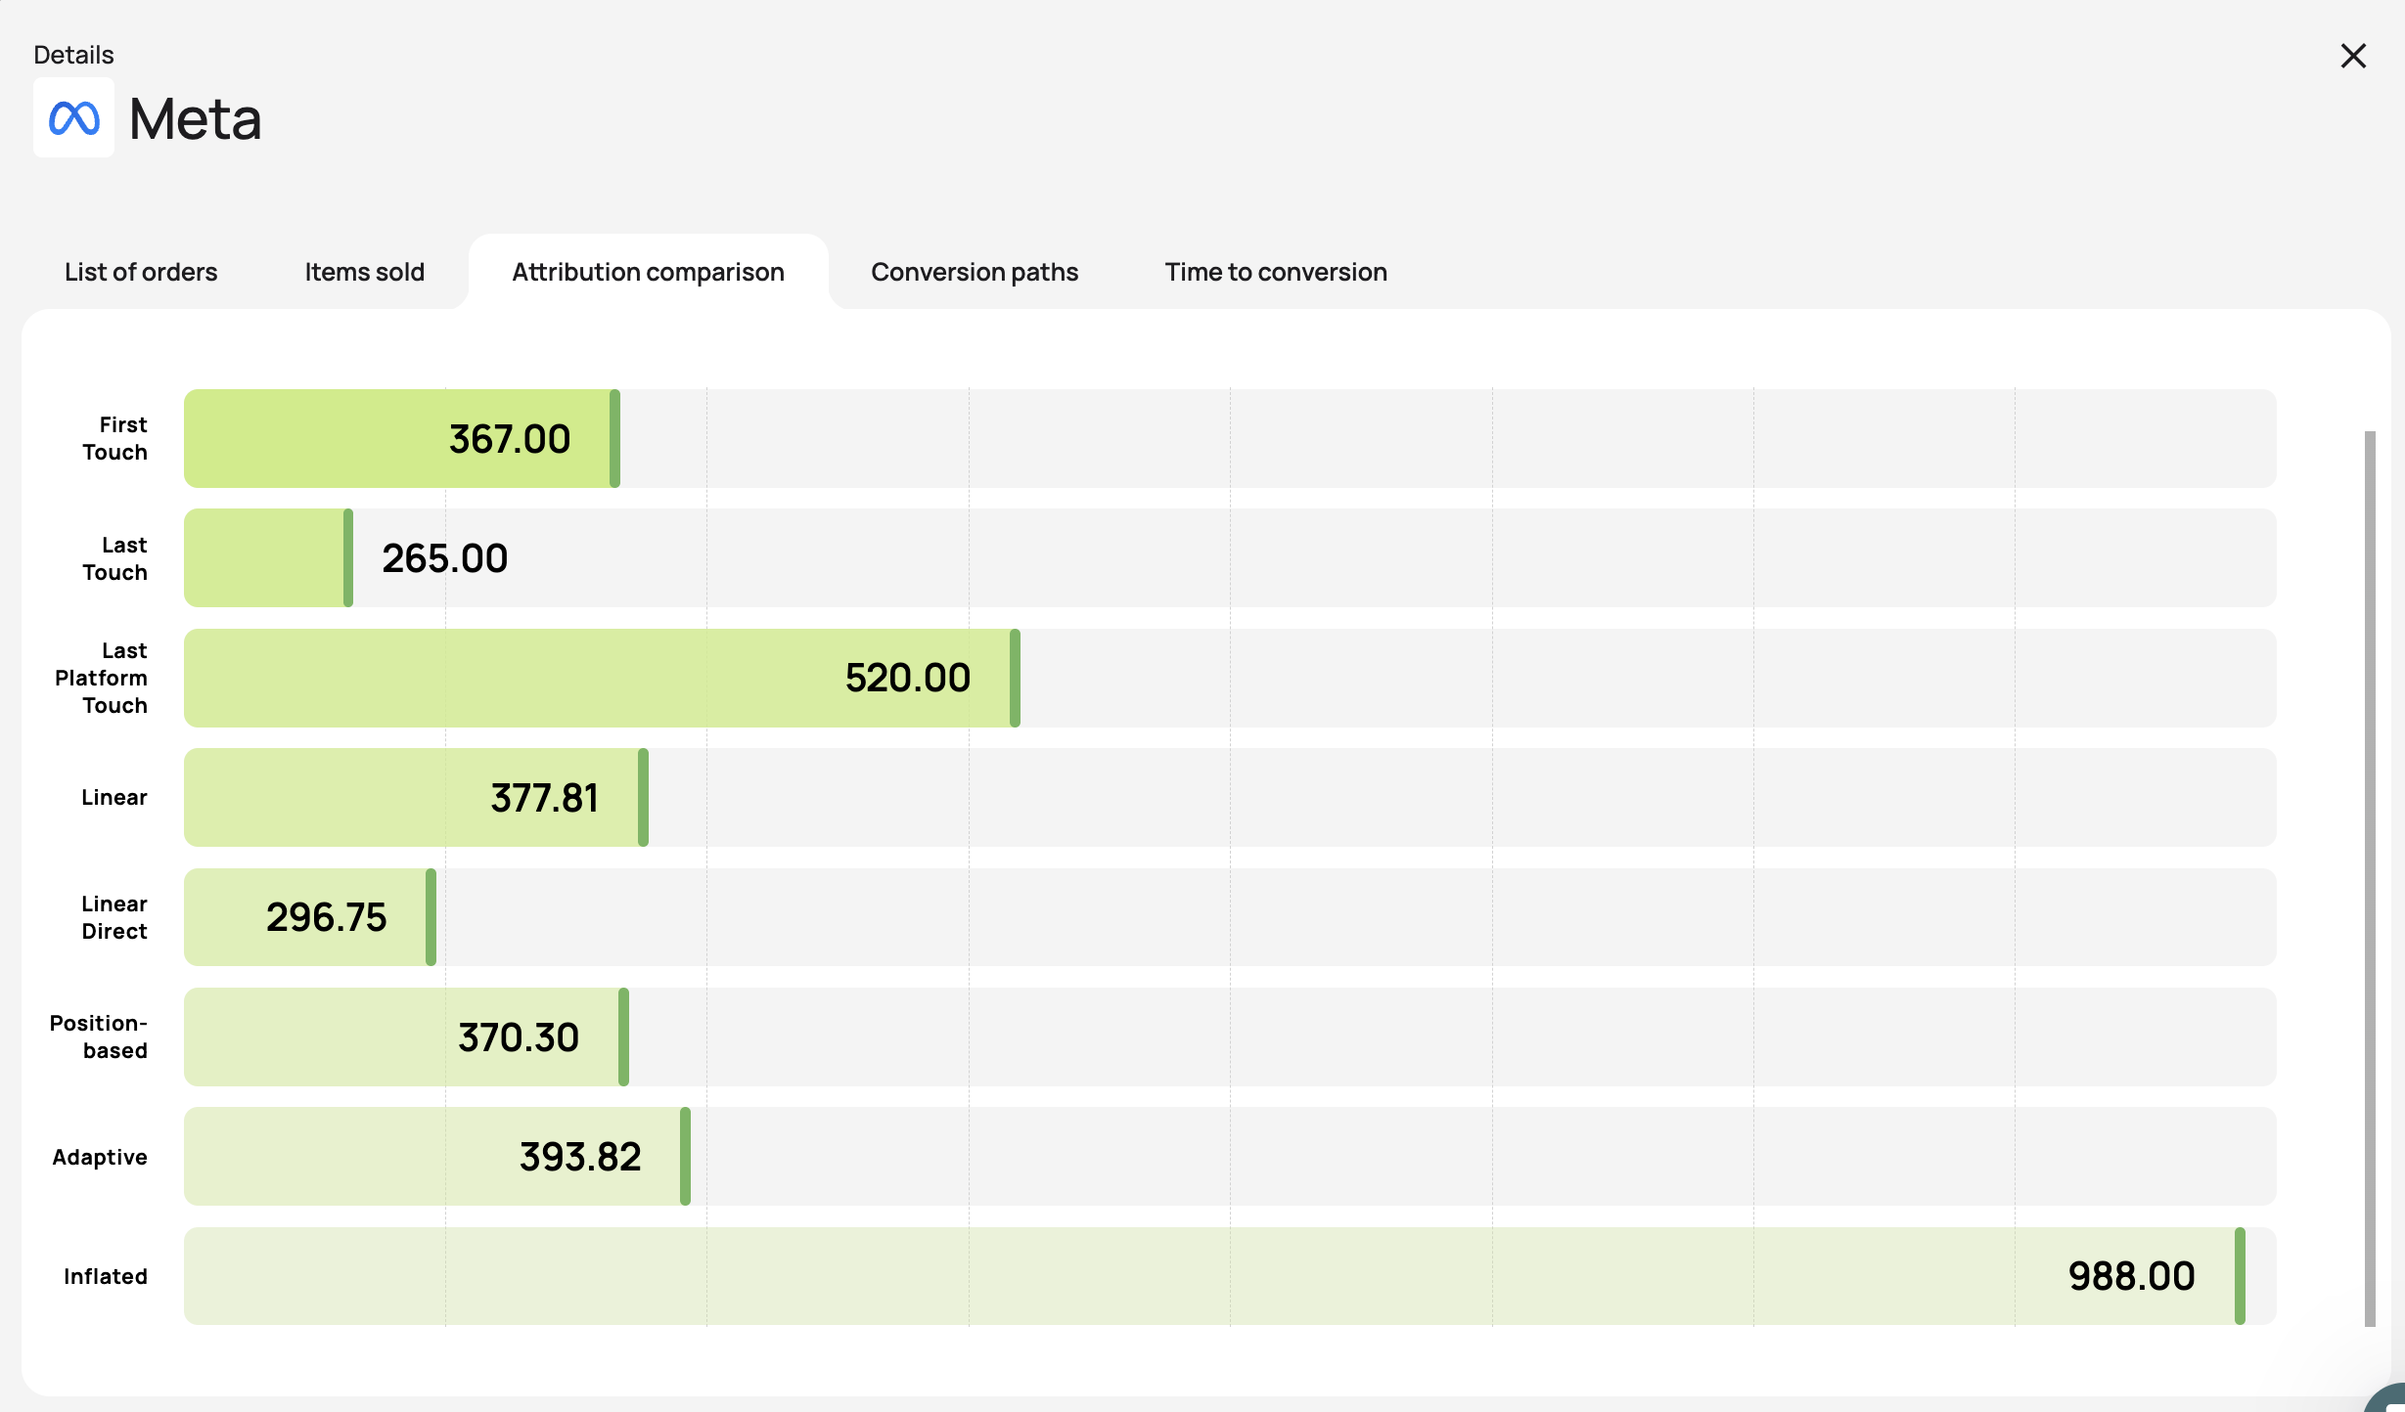Viewport: 2405px width, 1412px height.
Task: Close the Details panel with the X icon
Action: coord(2353,56)
